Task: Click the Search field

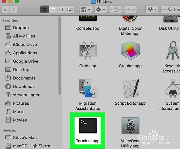Action: pos(170,9)
